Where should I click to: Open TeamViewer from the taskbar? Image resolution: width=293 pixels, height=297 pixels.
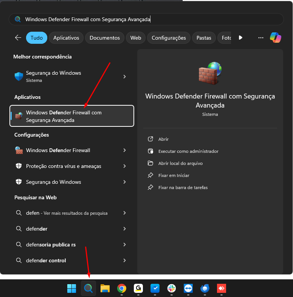click(x=188, y=289)
